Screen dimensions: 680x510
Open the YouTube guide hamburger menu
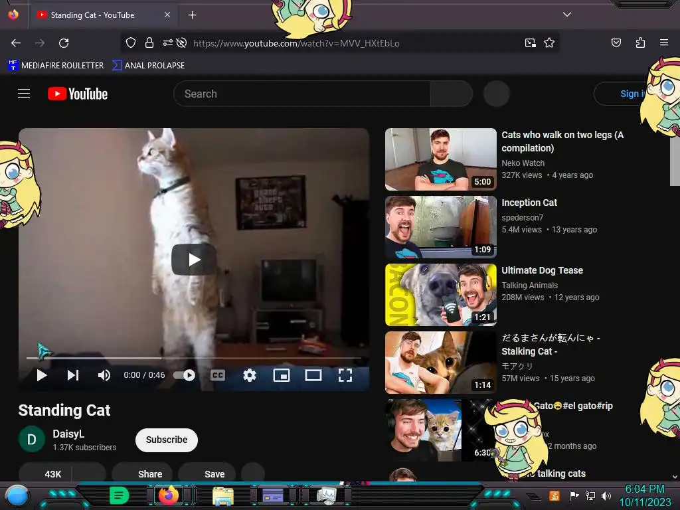click(x=24, y=93)
